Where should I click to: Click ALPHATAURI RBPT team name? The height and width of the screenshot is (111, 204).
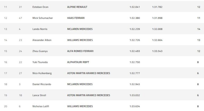click(78, 62)
